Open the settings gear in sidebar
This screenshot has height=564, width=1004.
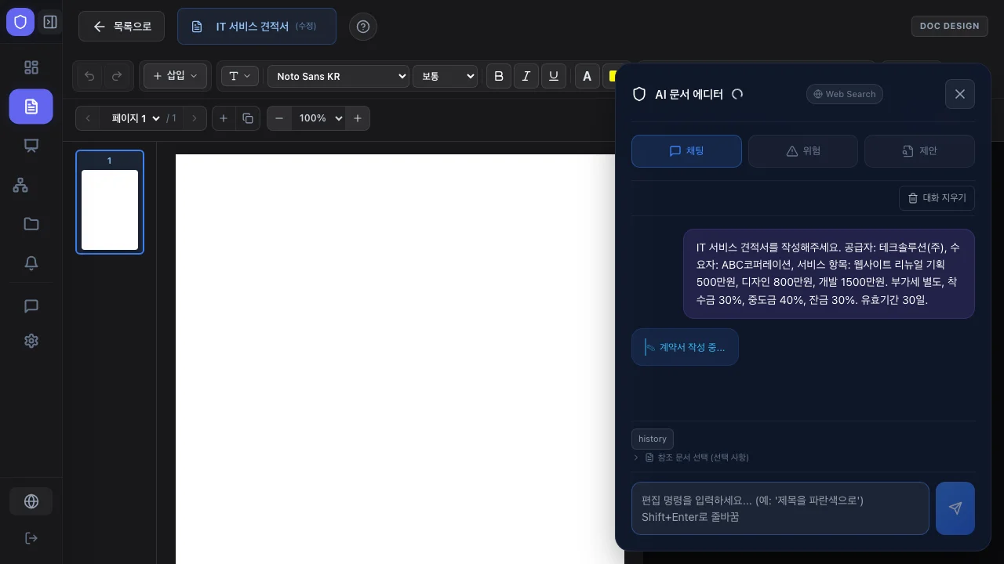31,341
